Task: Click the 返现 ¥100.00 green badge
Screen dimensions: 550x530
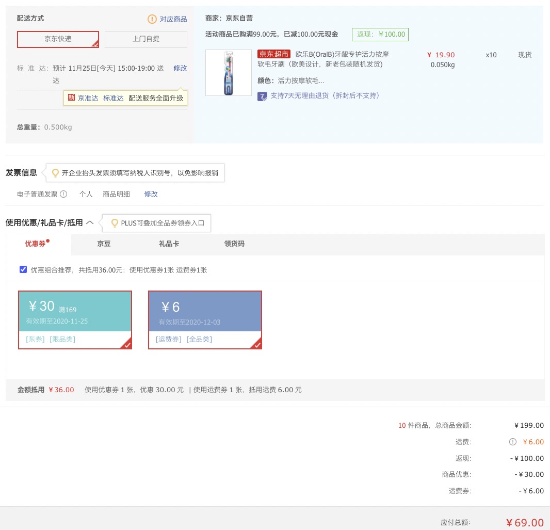Action: click(x=380, y=35)
